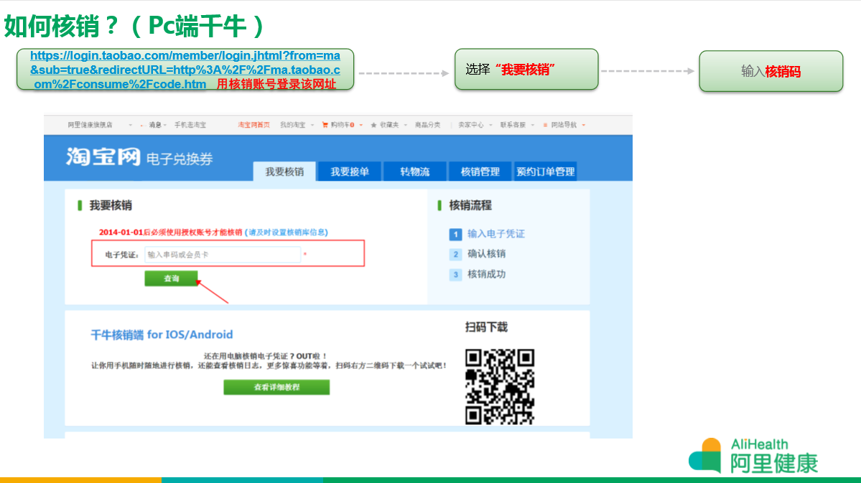Click step 2 确认核销
The height and width of the screenshot is (483, 861).
coord(478,254)
